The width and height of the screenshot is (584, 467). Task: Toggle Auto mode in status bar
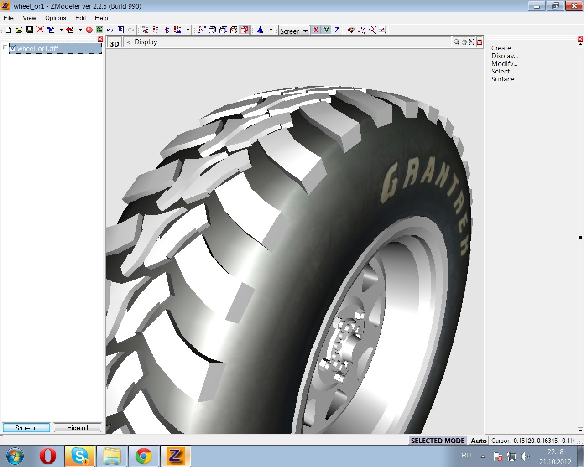click(x=479, y=441)
